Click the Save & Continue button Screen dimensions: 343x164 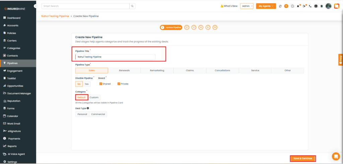302,158
